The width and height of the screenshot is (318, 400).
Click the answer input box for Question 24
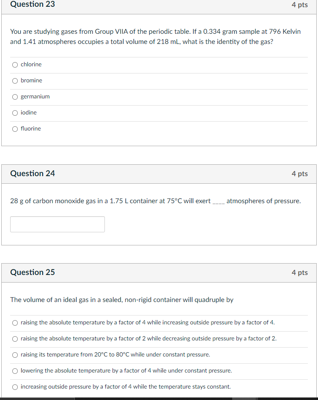click(57, 224)
